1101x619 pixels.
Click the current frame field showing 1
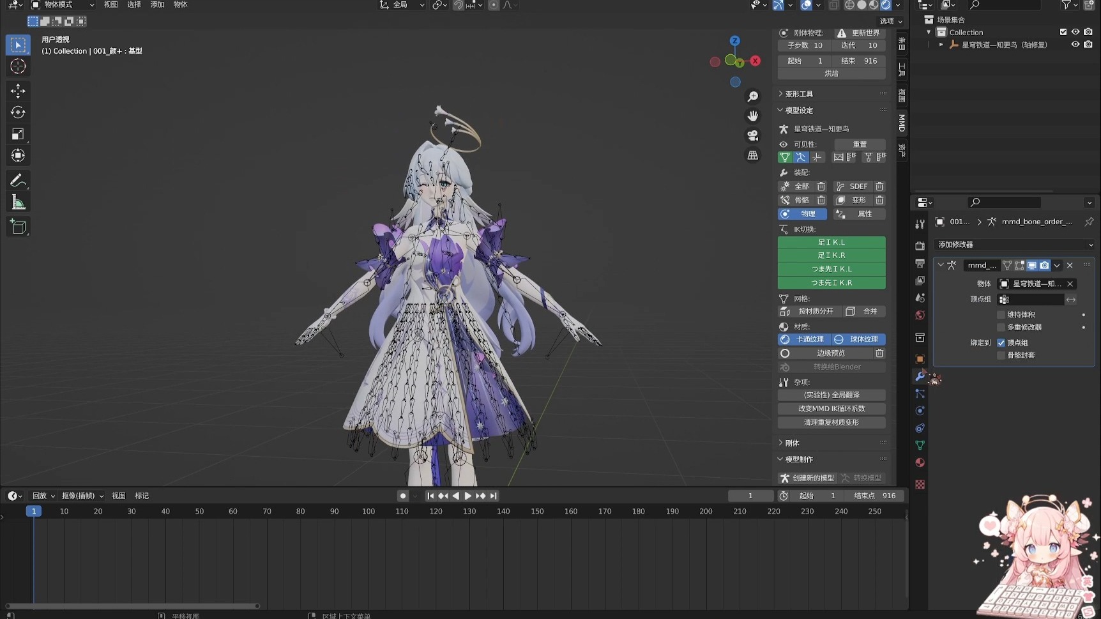750,496
